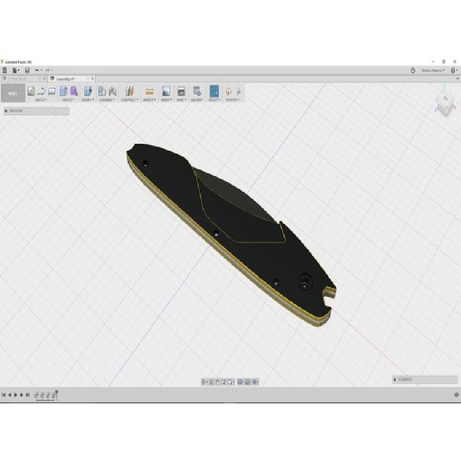Screen dimensions: 461x461
Task: Open the user account name dropdown
Action: click(433, 70)
